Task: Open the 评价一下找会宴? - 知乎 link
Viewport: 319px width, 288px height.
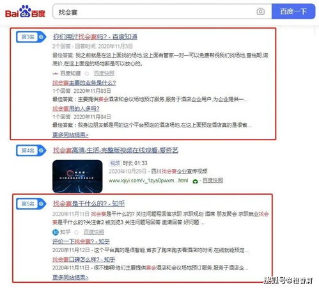Action: [81, 241]
